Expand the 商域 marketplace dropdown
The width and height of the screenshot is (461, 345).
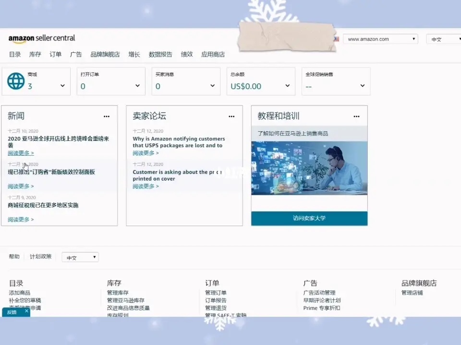[61, 85]
